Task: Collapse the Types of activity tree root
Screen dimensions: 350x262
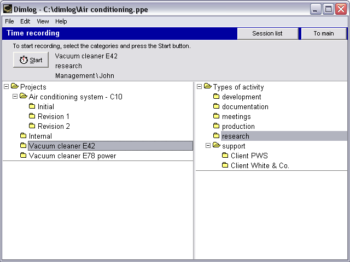Action: pos(199,87)
